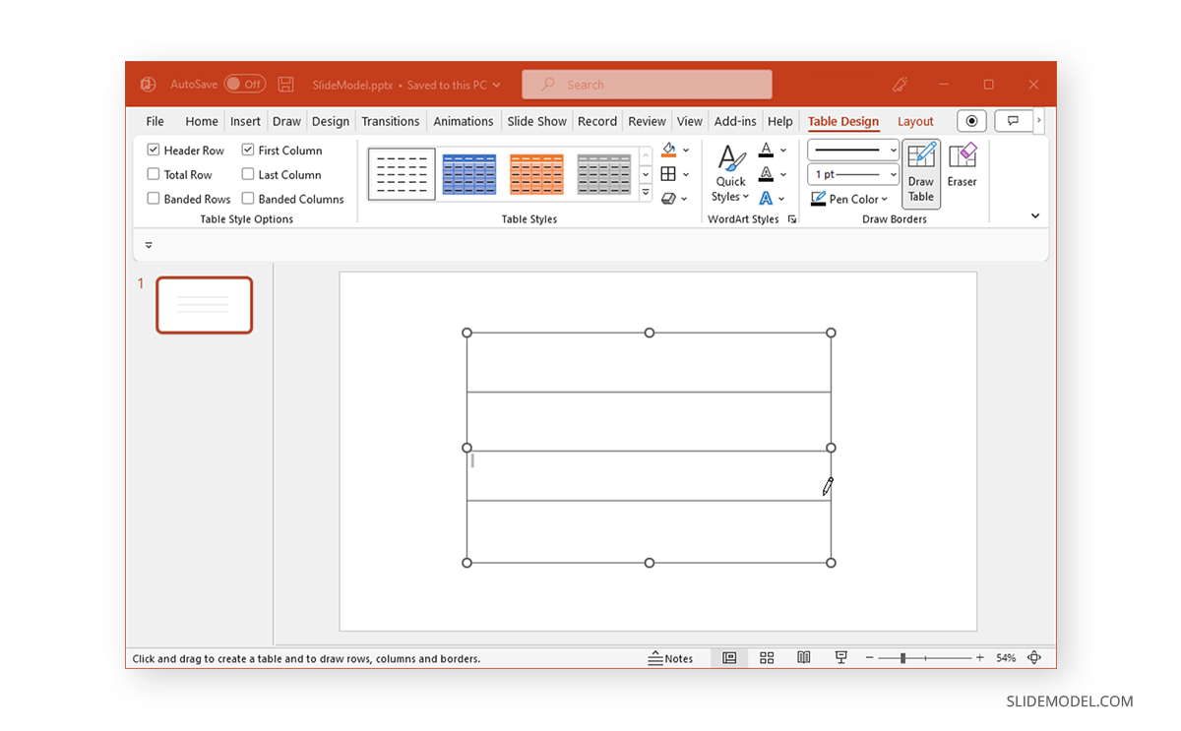Click the Record button icon near Comments
This screenshot has height=731, width=1181.
(972, 121)
